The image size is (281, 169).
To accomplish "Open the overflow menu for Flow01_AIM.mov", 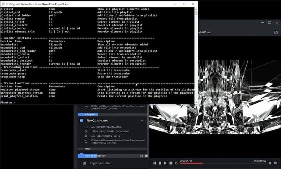I will click(x=142, y=120).
